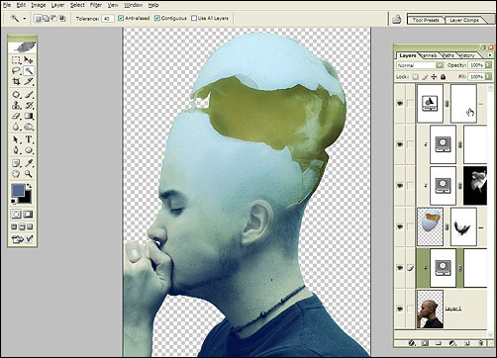Hide the highlighted adjustment layer's eye icon

click(400, 268)
